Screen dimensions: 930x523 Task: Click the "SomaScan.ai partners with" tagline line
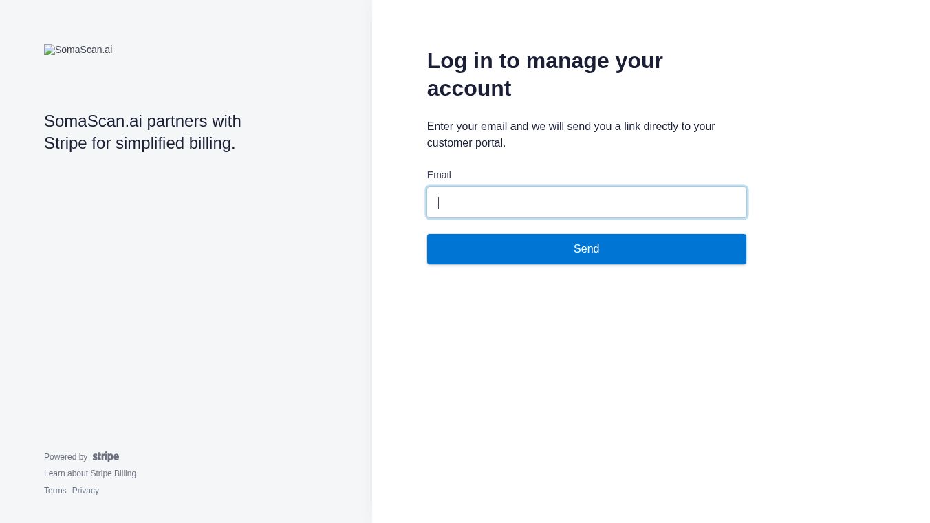142,121
